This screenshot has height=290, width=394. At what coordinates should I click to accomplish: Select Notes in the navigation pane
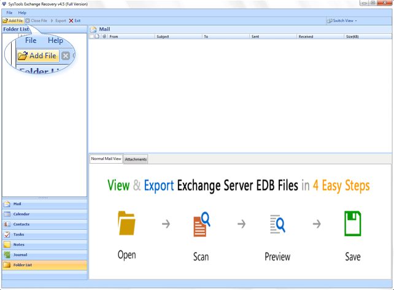45,245
